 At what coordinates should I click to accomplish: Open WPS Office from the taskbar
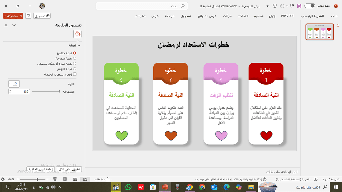141,187
